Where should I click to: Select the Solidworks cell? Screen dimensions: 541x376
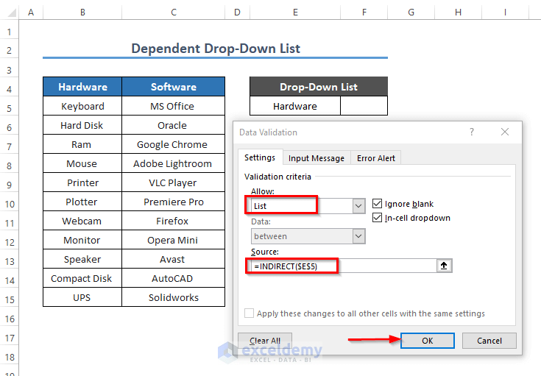click(174, 297)
